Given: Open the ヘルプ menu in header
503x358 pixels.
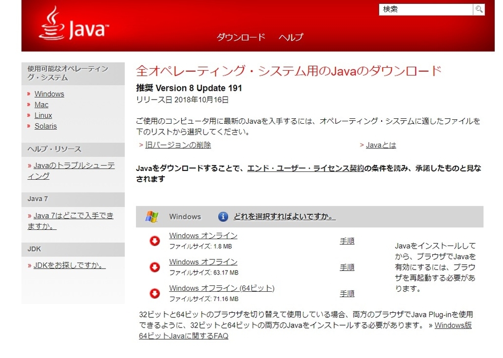Looking at the screenshot, I should pos(291,37).
